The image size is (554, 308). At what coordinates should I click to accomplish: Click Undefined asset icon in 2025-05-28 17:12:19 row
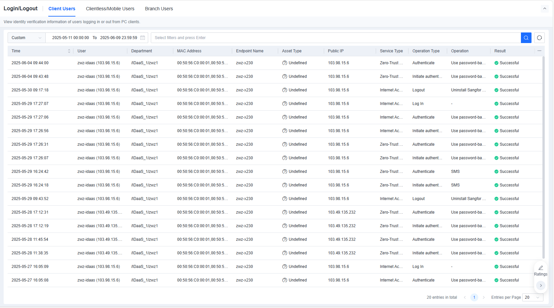(x=284, y=226)
